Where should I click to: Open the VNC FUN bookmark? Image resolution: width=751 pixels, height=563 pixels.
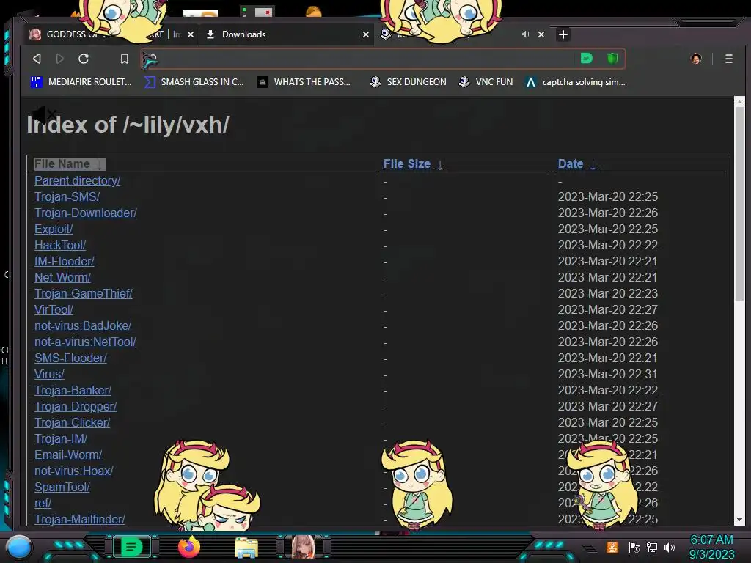coord(486,82)
